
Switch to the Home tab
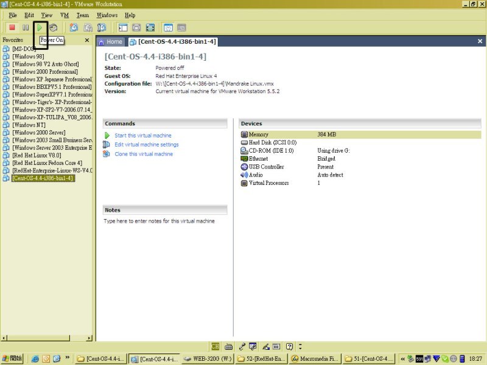click(x=111, y=42)
